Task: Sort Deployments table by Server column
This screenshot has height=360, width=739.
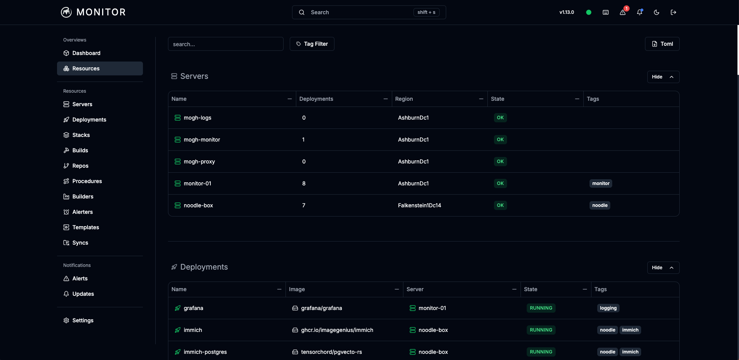Action: [x=462, y=289]
